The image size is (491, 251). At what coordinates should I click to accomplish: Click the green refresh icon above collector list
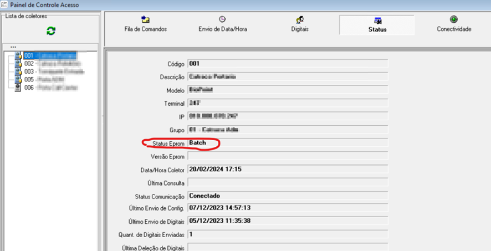51,32
